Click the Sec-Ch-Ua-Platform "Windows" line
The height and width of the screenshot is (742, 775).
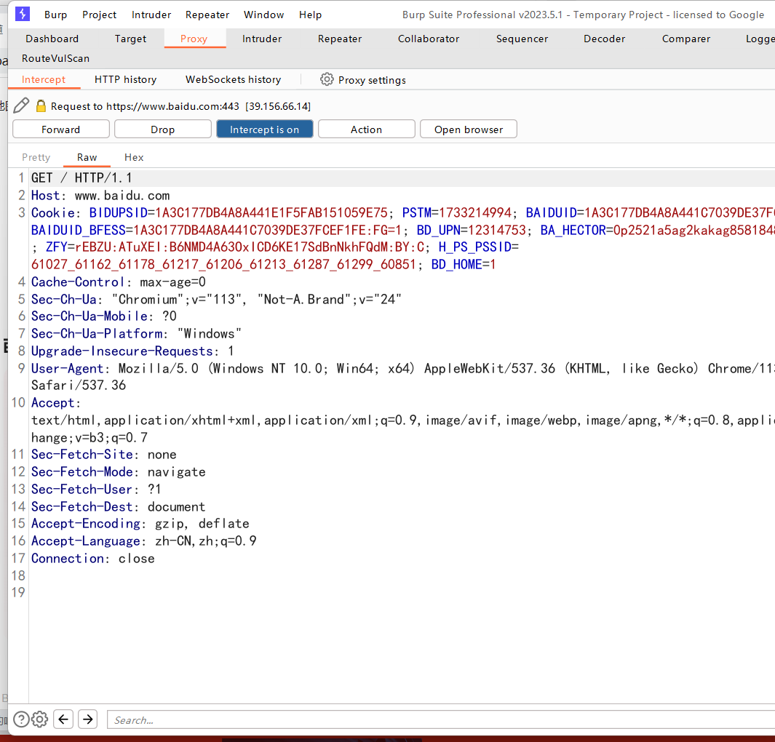click(136, 333)
